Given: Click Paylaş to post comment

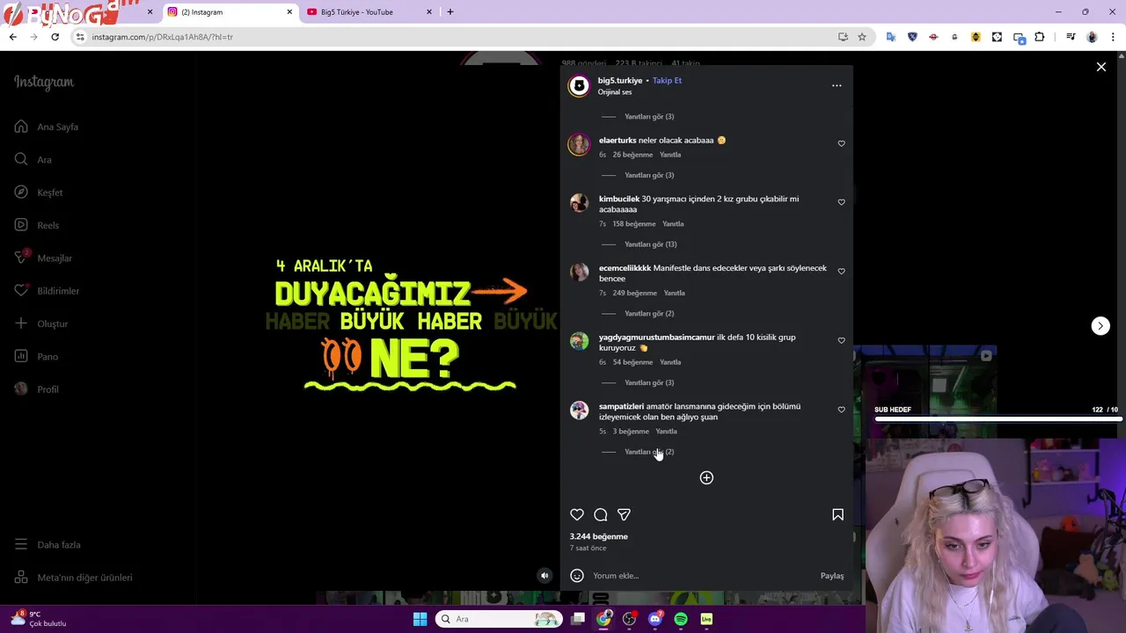Looking at the screenshot, I should [x=832, y=576].
